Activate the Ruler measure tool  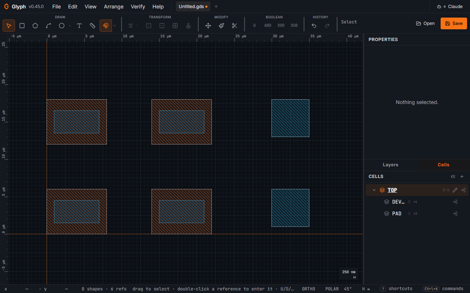[93, 26]
